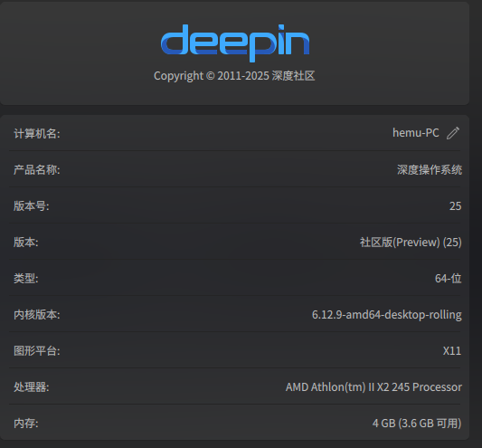Click the 内核版本 label

(x=37, y=314)
